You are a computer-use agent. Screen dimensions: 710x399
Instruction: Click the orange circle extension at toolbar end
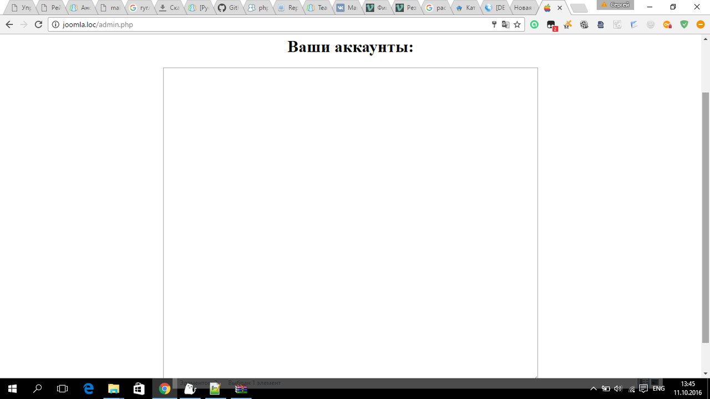[701, 24]
